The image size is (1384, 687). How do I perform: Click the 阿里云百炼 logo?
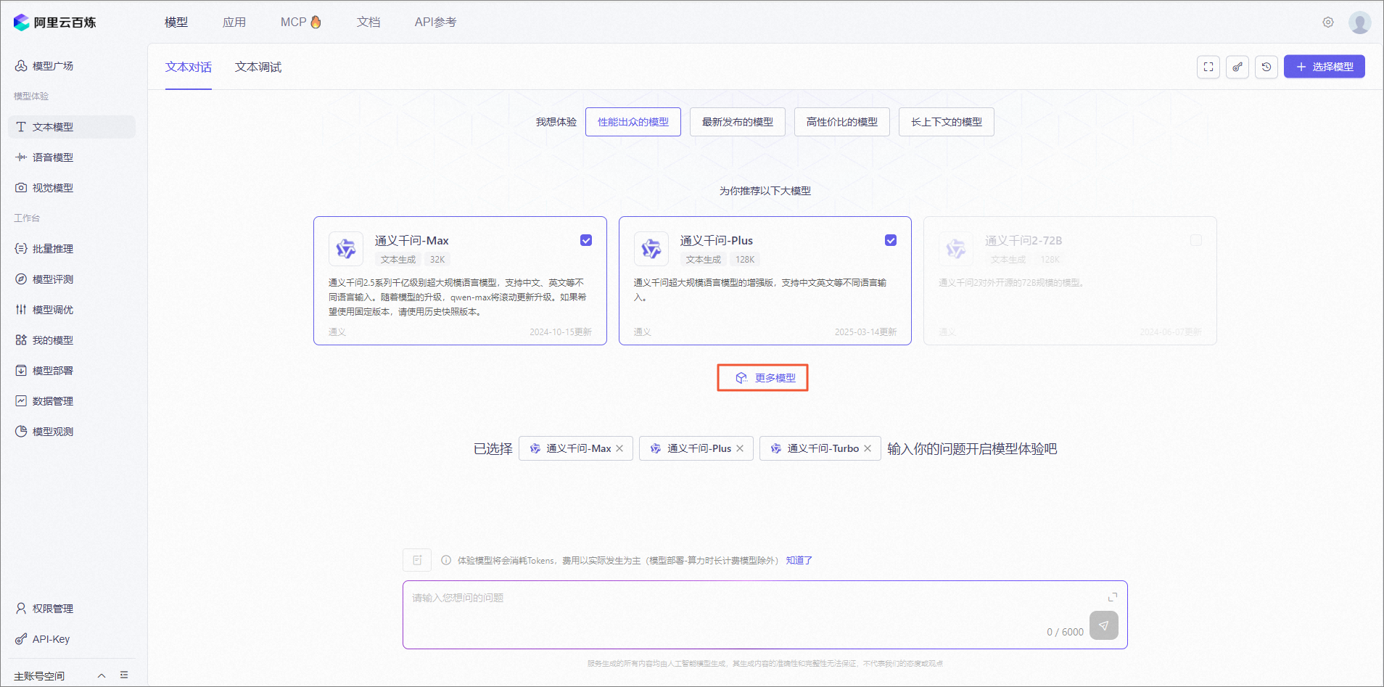[54, 22]
